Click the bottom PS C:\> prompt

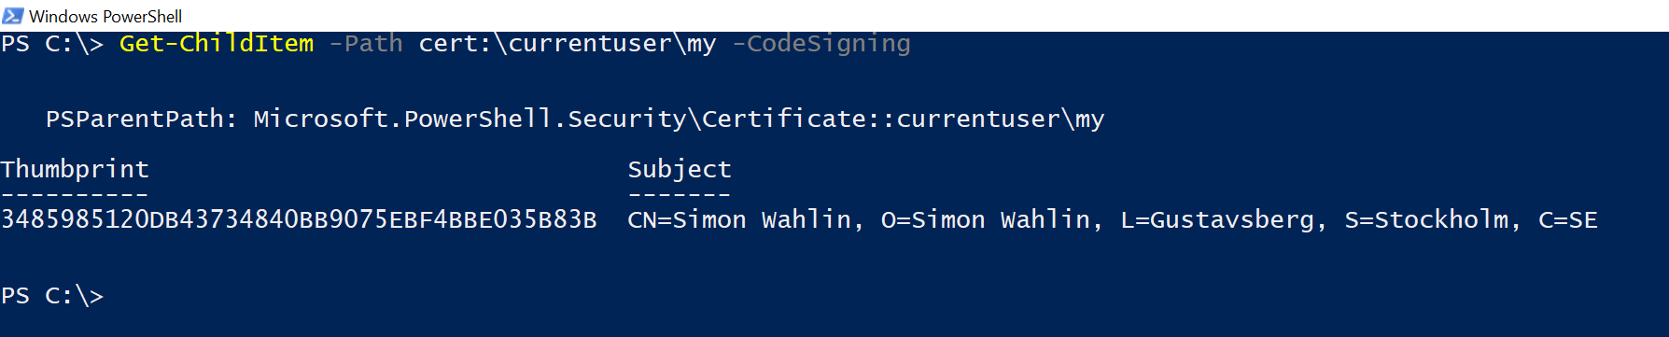click(x=52, y=296)
